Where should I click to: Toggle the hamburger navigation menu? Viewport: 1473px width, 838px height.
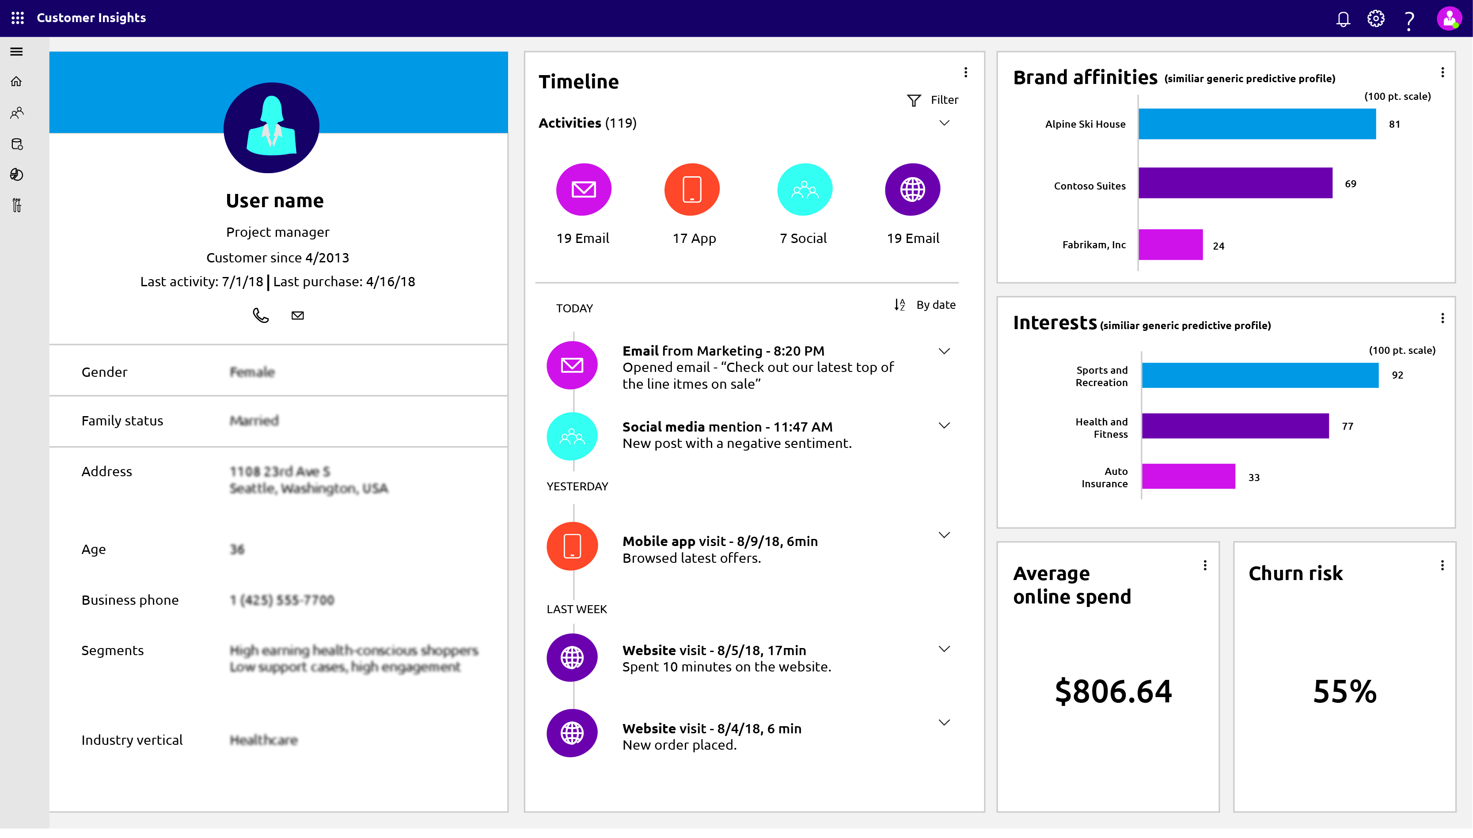[17, 52]
